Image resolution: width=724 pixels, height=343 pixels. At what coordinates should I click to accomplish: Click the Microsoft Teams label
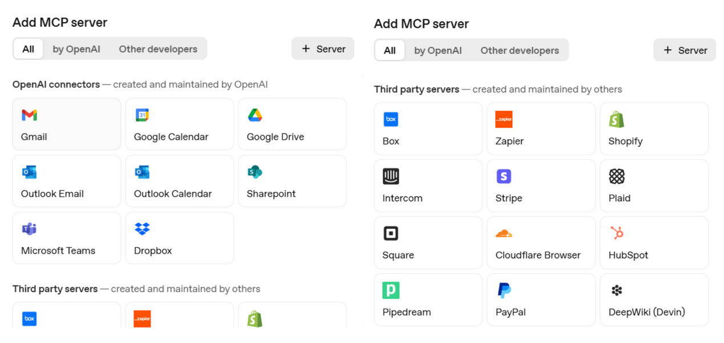[x=58, y=251]
